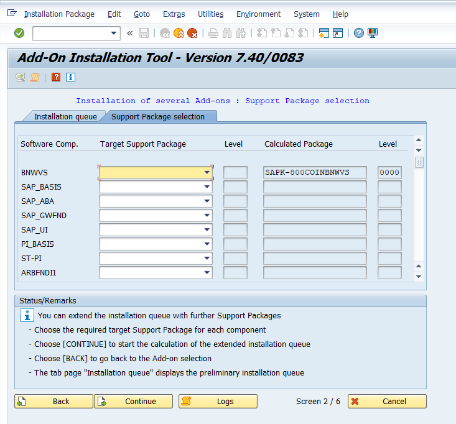Click the Logs button
Viewport: 456px width, 424px height.
tap(218, 401)
